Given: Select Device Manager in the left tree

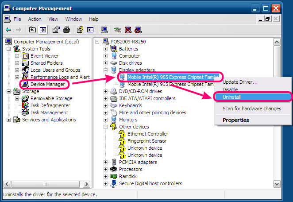Looking at the screenshot, I should pos(47,84).
